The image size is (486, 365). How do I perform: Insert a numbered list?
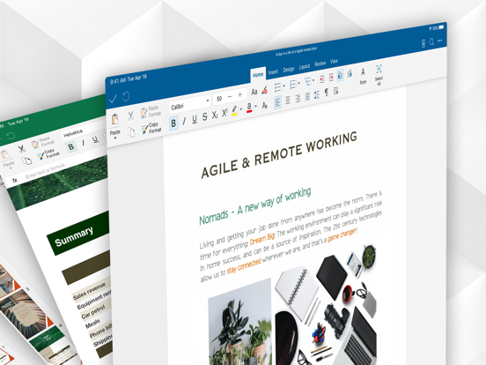(292, 84)
